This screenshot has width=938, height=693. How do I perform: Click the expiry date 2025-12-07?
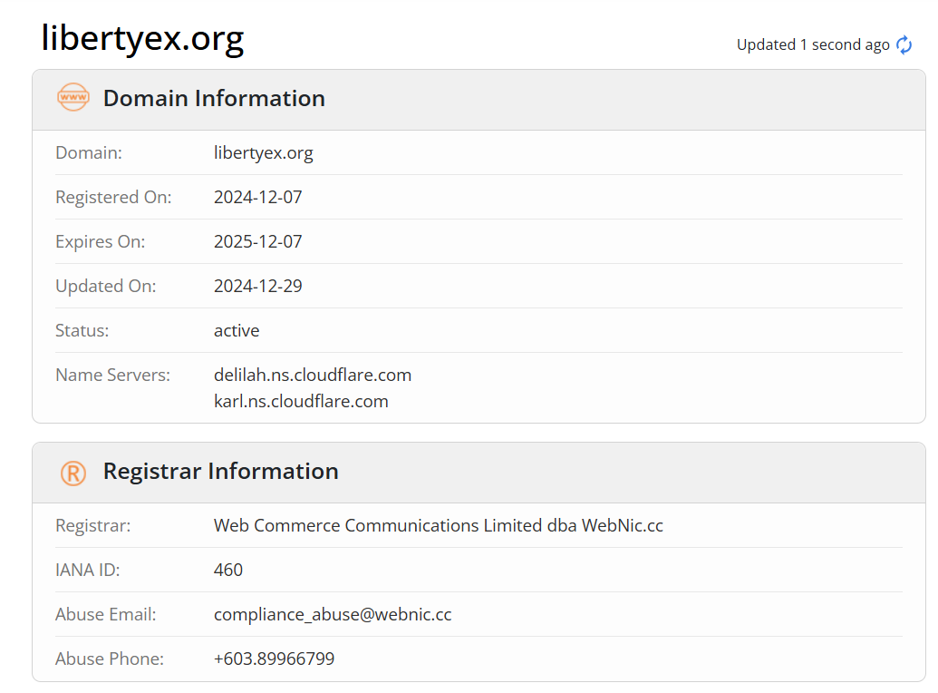click(x=257, y=241)
